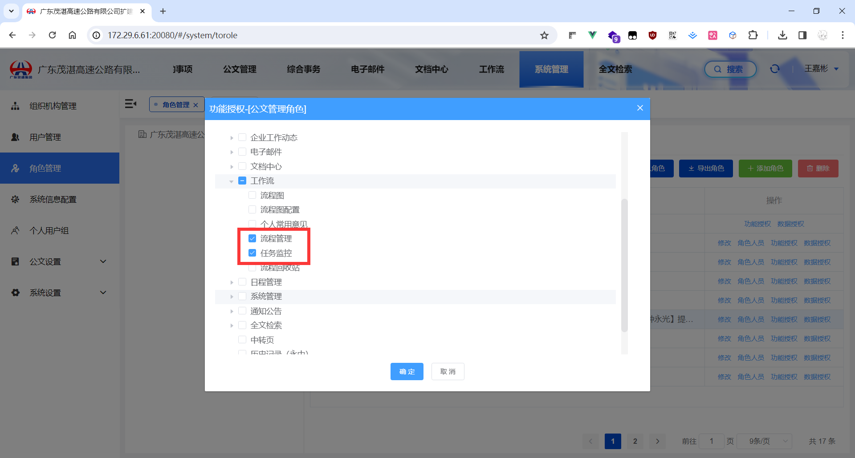Open the 电子邮件 top menu
This screenshot has height=458, width=855.
click(x=368, y=69)
